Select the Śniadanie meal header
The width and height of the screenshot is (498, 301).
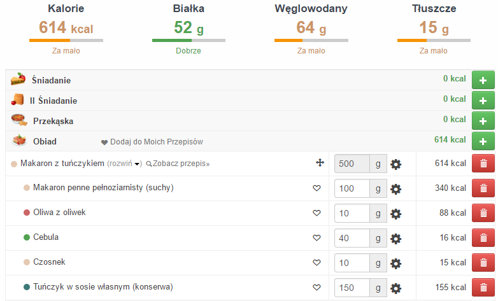[x=51, y=81]
